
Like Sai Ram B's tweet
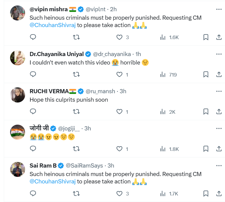[x=119, y=194]
